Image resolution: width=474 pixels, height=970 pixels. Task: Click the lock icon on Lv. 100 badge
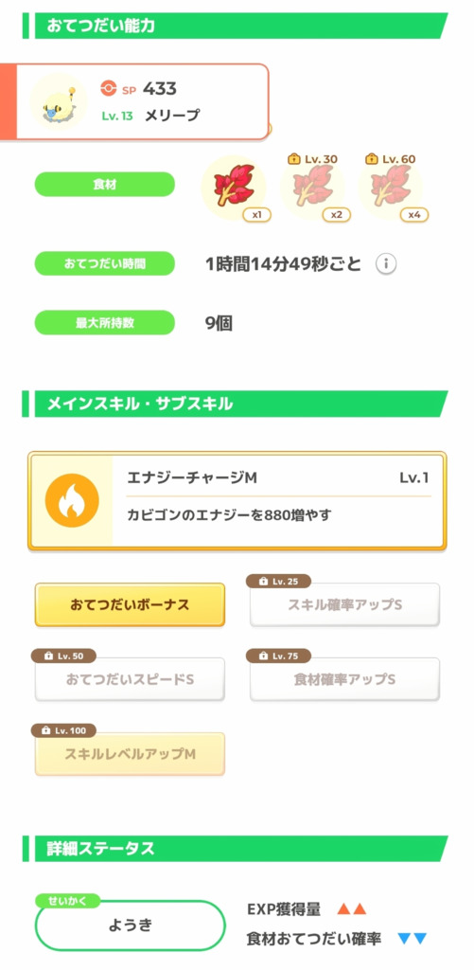pos(45,730)
